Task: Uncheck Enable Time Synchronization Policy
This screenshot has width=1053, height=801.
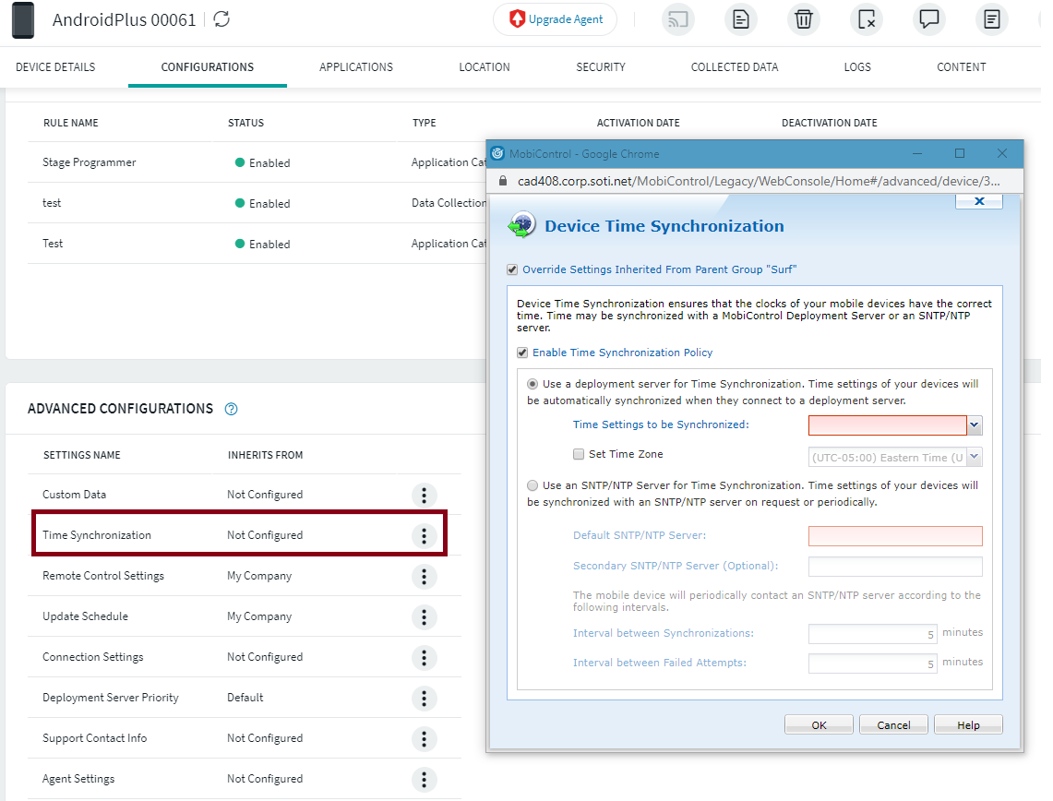Action: (x=522, y=353)
